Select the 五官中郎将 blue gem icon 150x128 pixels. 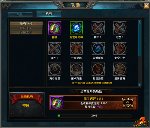click(x=76, y=28)
